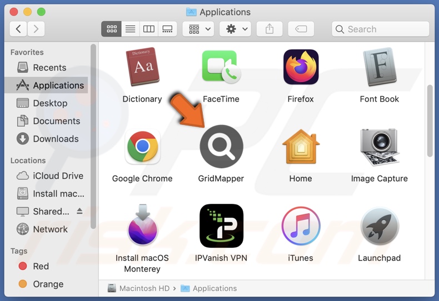The height and width of the screenshot is (301, 439).
Task: Select the Google Chrome app icon
Action: pos(142,146)
